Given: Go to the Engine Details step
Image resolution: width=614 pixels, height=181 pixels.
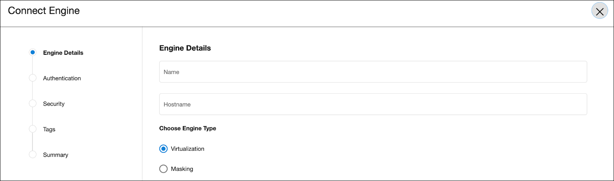Looking at the screenshot, I should click(x=63, y=53).
